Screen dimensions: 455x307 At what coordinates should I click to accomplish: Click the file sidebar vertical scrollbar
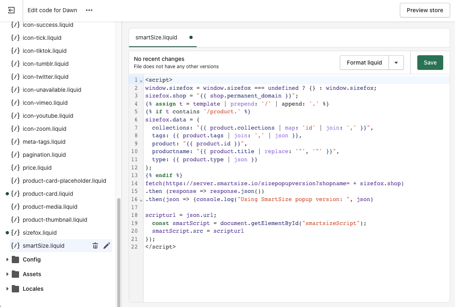[119, 252]
